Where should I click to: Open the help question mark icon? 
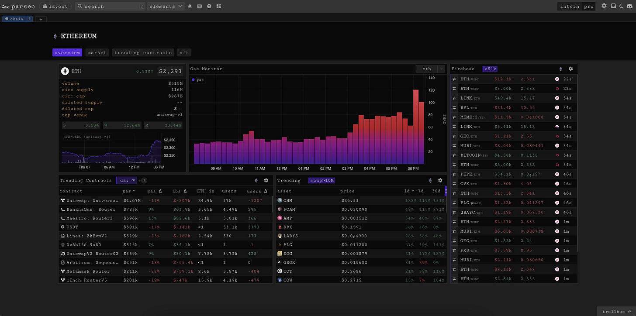pyautogui.click(x=209, y=6)
